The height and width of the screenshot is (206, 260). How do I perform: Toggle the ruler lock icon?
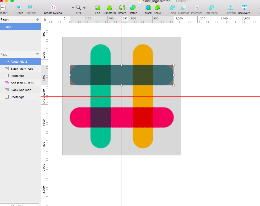coord(45,20)
